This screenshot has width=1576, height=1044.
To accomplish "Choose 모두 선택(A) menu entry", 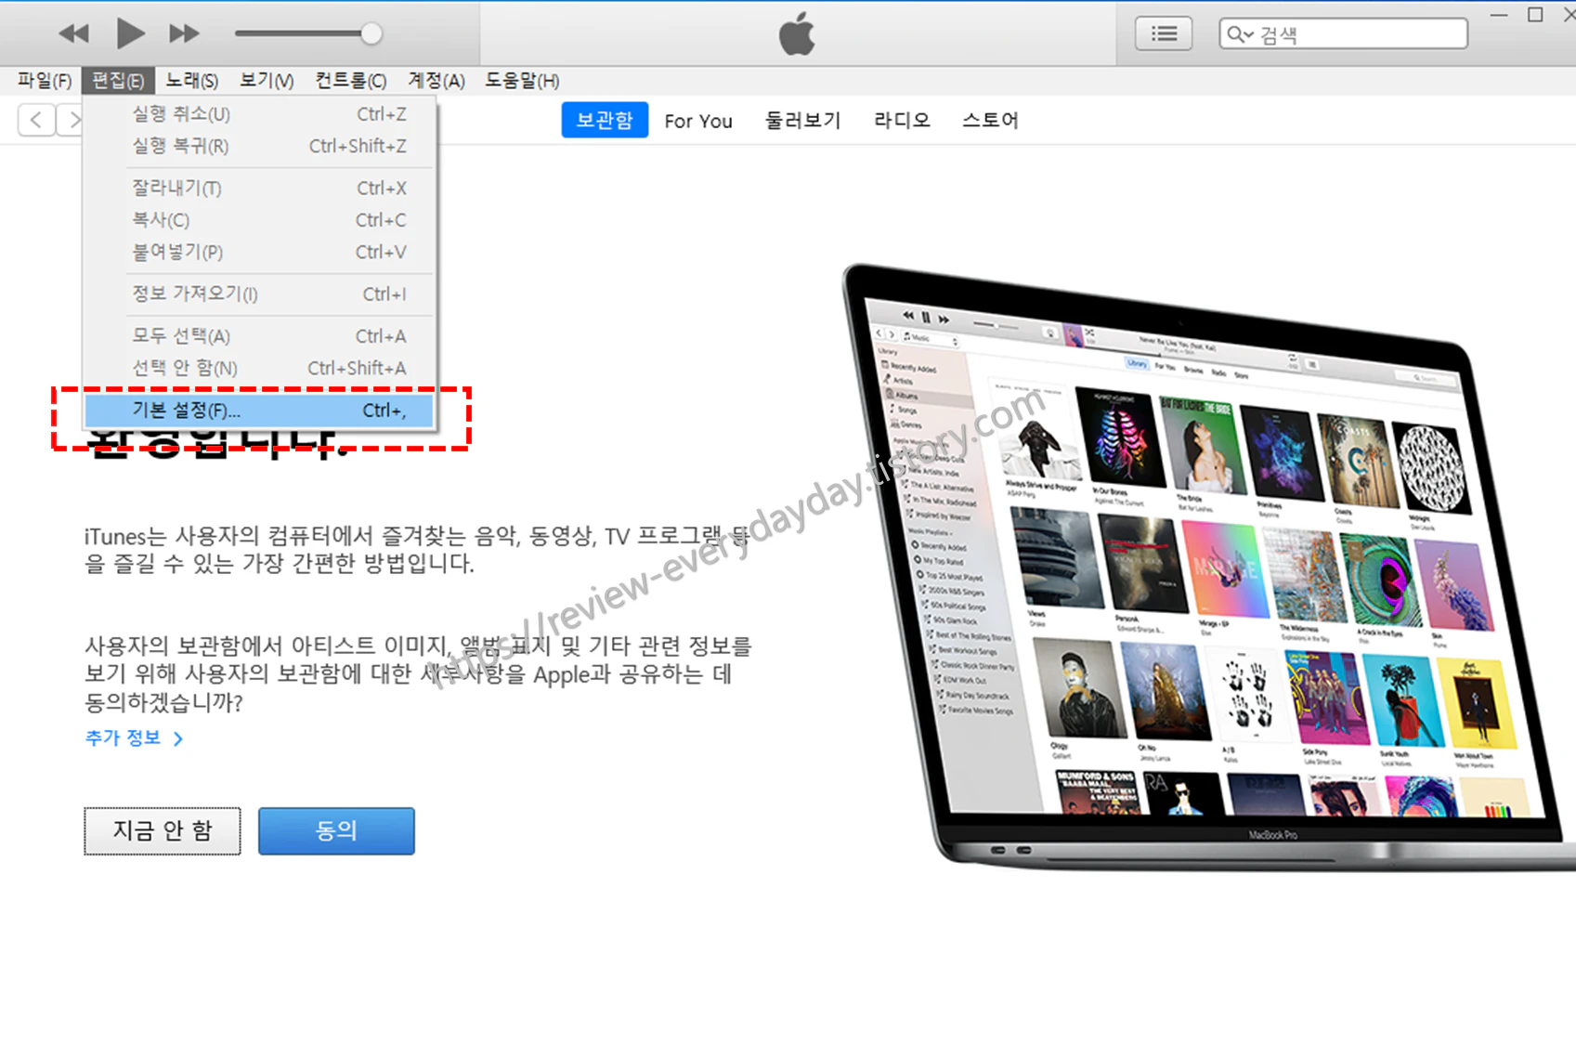I will point(259,336).
